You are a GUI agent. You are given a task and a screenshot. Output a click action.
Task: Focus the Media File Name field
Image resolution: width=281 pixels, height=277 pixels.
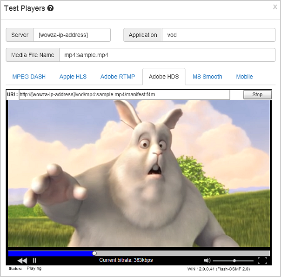tap(167, 55)
